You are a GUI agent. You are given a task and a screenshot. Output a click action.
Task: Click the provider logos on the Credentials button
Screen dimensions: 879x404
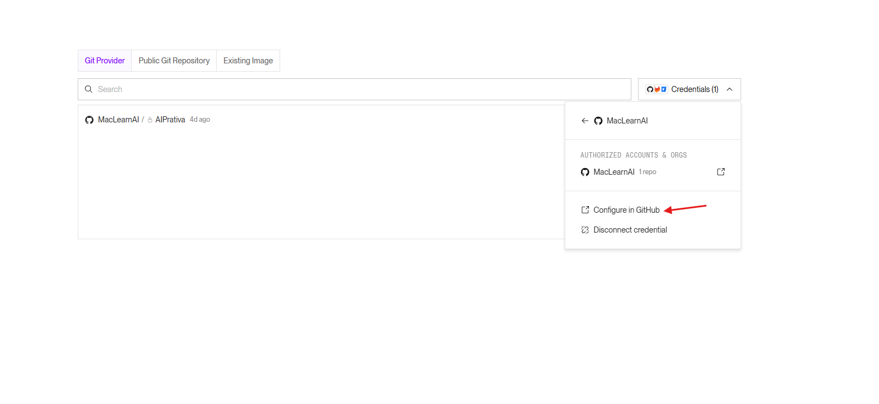pyautogui.click(x=657, y=89)
